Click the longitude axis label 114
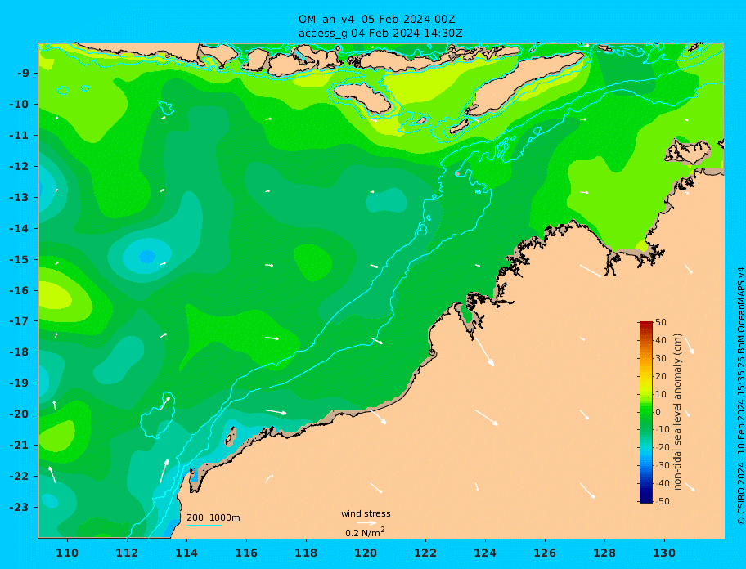The height and width of the screenshot is (569, 746). (x=186, y=553)
